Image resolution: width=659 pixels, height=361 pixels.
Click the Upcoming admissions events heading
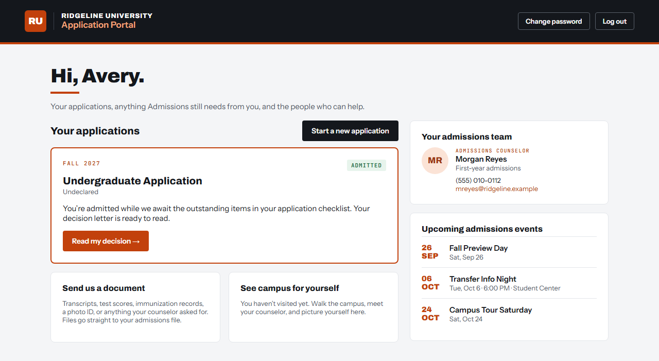(x=482, y=229)
